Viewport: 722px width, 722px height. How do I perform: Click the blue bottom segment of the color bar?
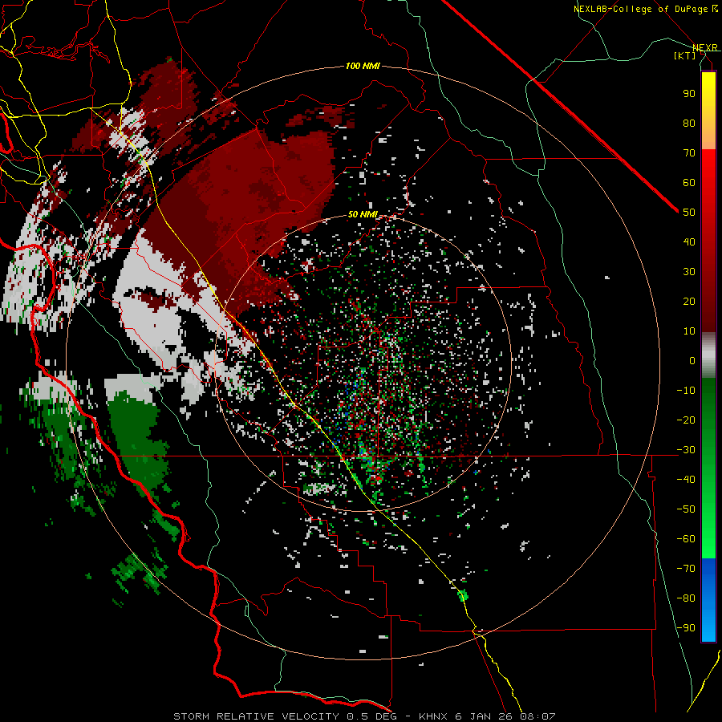[x=708, y=599]
